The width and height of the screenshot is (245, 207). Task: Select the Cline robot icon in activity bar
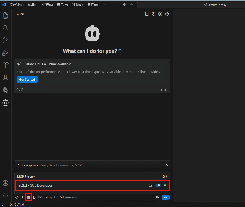[5, 102]
